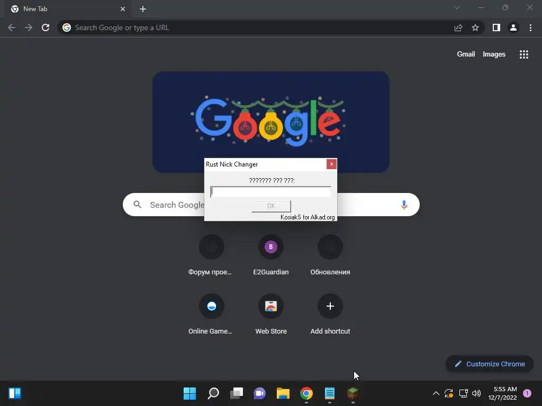Image resolution: width=542 pixels, height=406 pixels.
Task: Open the tab search dropdown arrow
Action: [x=457, y=7]
